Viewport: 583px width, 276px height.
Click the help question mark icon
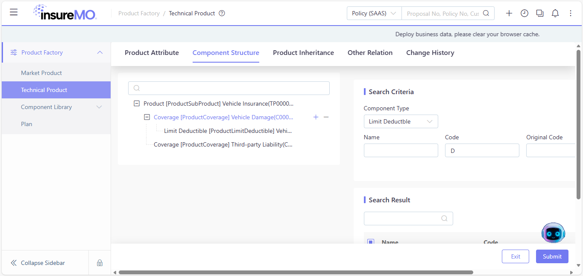pos(222,13)
